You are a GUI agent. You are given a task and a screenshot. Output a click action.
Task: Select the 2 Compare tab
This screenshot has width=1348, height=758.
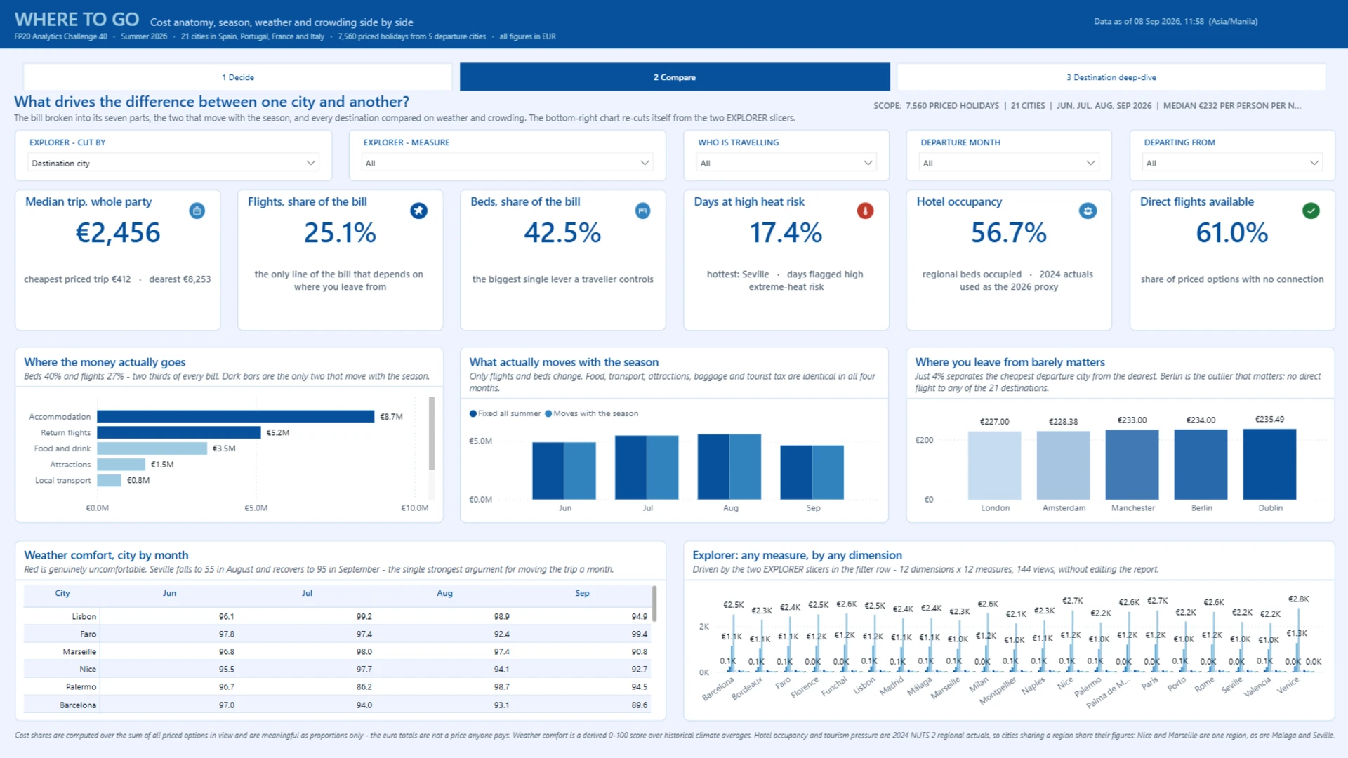click(675, 77)
